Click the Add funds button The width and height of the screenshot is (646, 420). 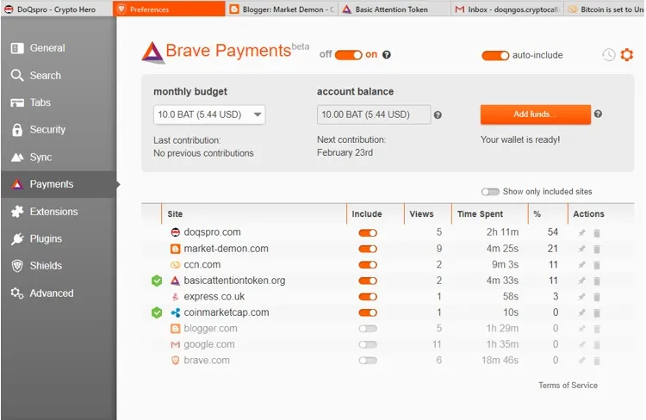535,114
